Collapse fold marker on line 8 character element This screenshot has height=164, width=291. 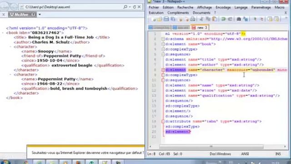(x=163, y=70)
